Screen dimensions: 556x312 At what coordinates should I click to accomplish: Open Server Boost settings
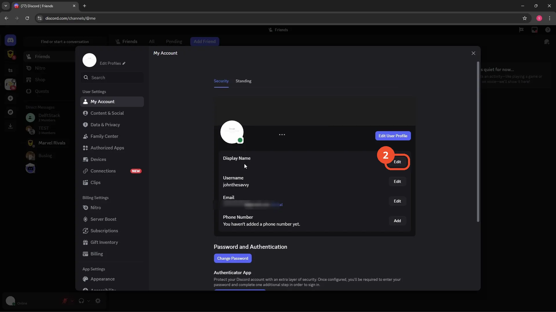point(112,219)
